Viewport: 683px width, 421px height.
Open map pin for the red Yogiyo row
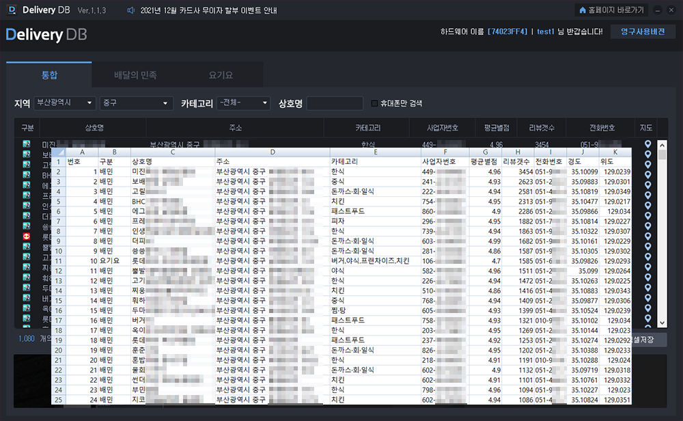point(647,236)
